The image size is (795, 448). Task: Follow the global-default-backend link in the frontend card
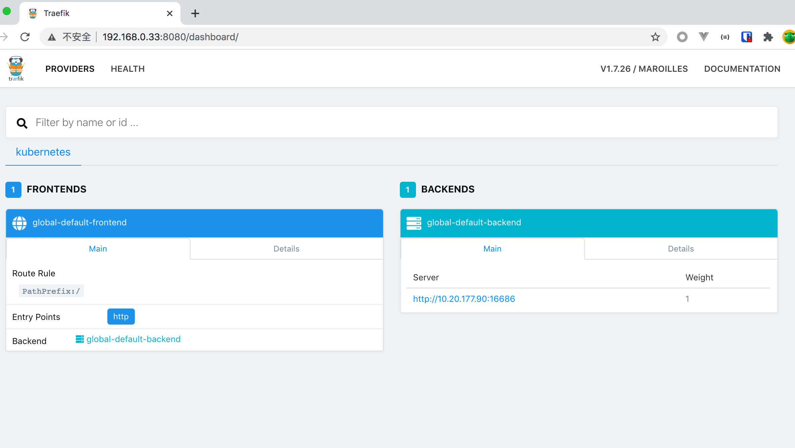133,339
